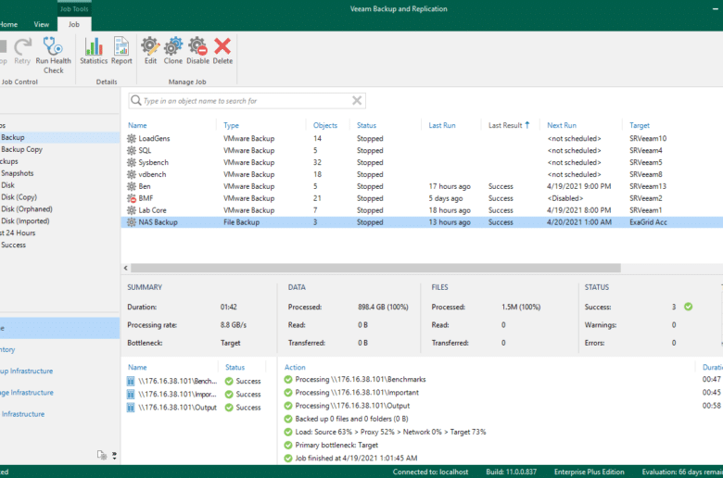Click object list Status column header
This screenshot has width=723, height=478.
tap(235, 368)
